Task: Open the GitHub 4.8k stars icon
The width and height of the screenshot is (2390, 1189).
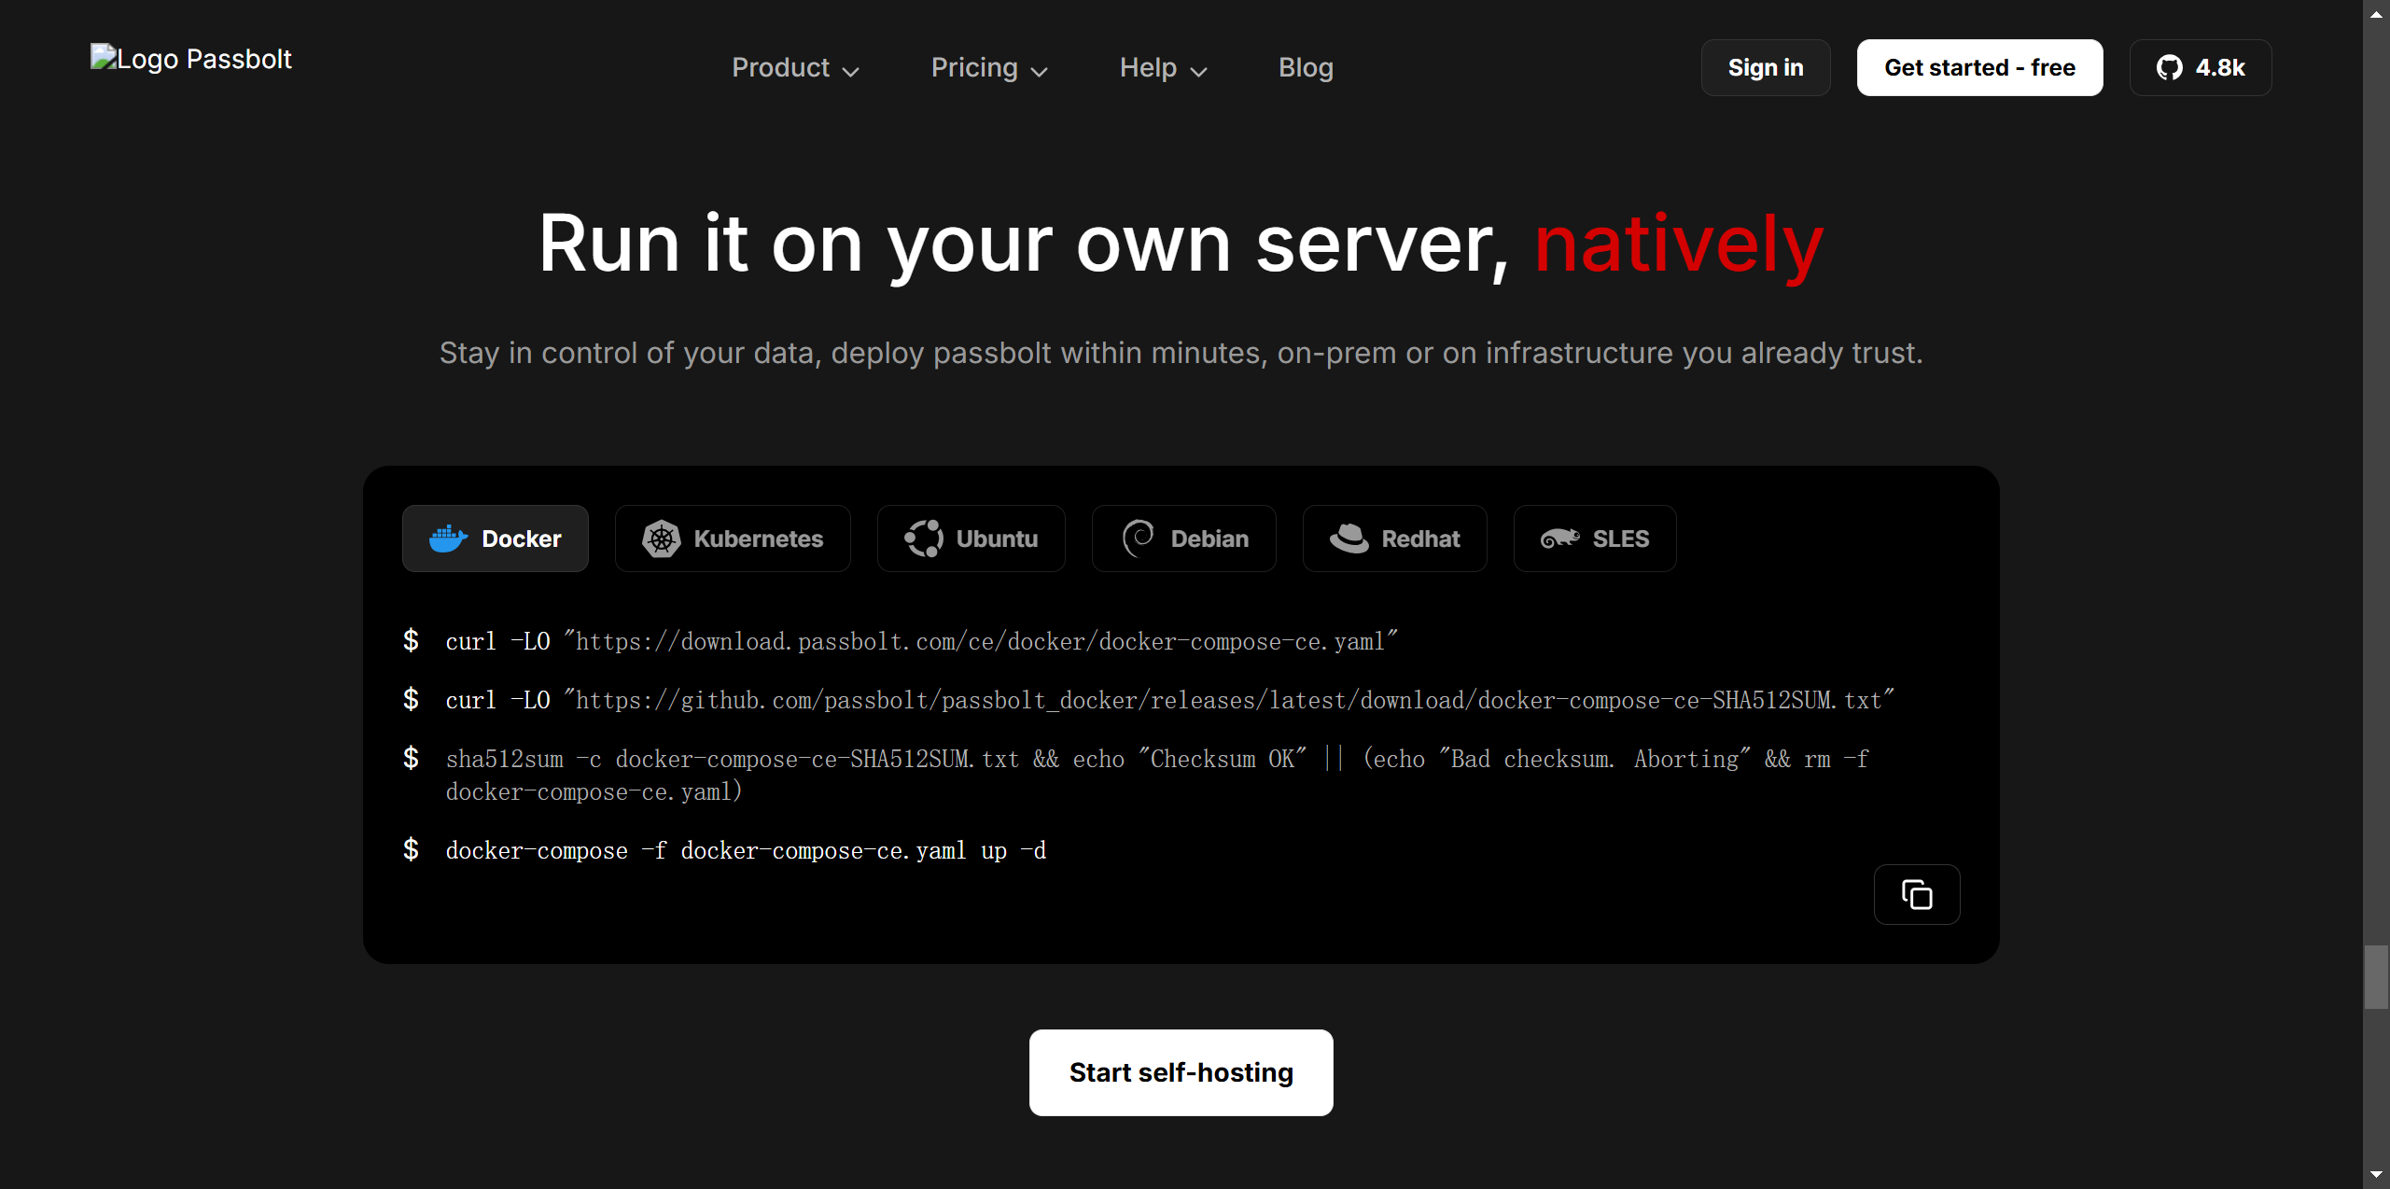Action: (2169, 68)
